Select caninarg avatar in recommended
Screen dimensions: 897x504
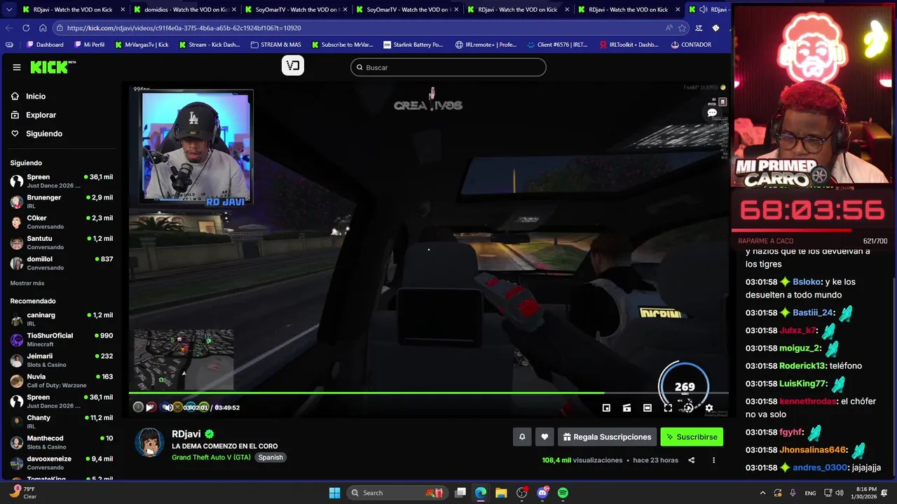17,319
